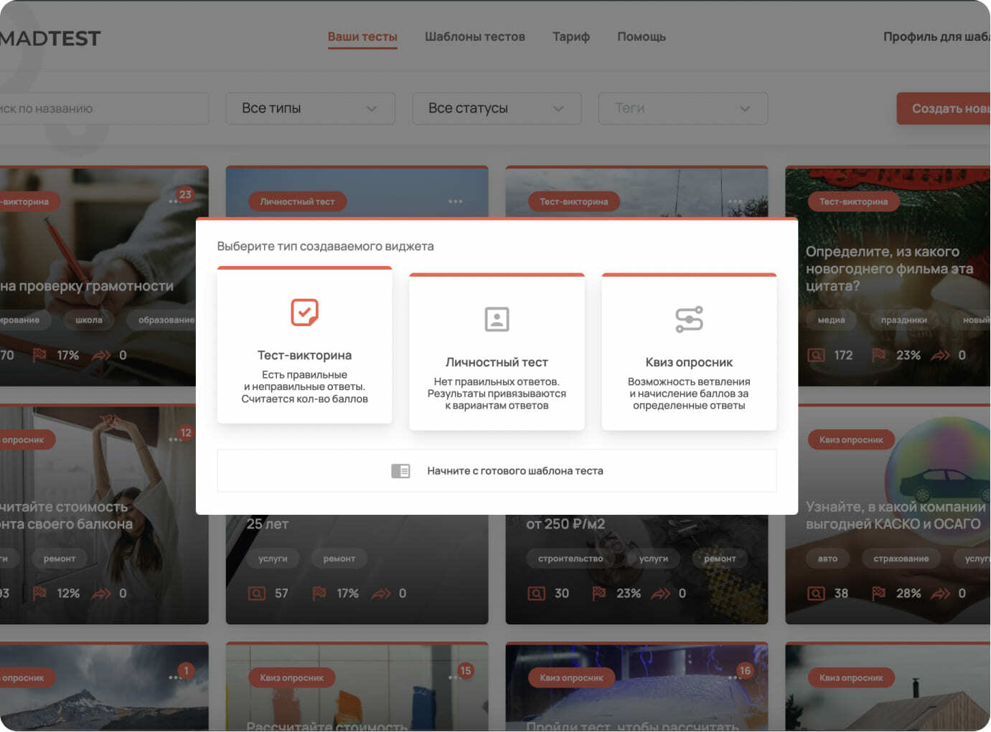
Task: Click Начните с готового шаблона теста
Action: [497, 471]
